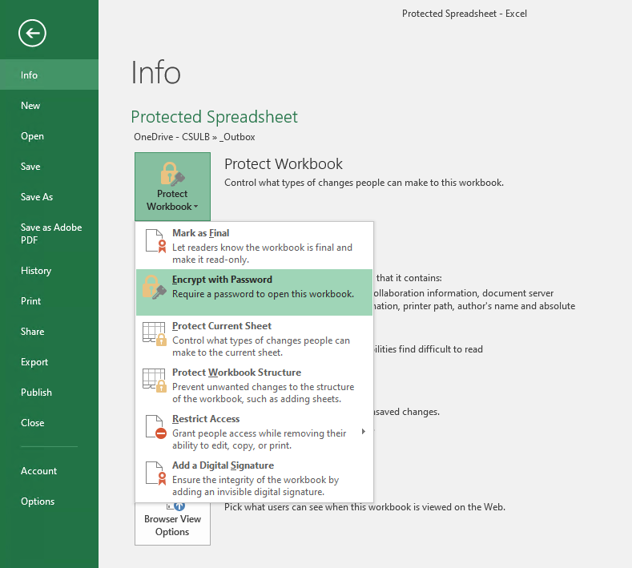The height and width of the screenshot is (568, 632).
Task: Click the Protect Workbook heading text
Action: pyautogui.click(x=284, y=164)
